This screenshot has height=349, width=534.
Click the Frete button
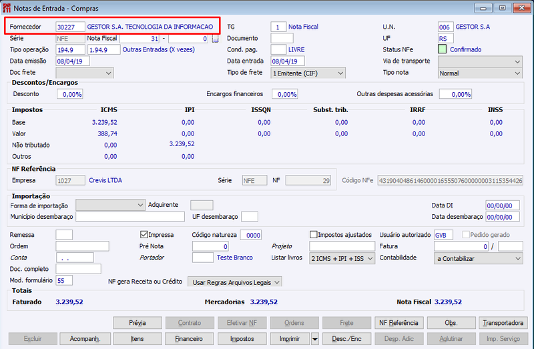coord(346,323)
